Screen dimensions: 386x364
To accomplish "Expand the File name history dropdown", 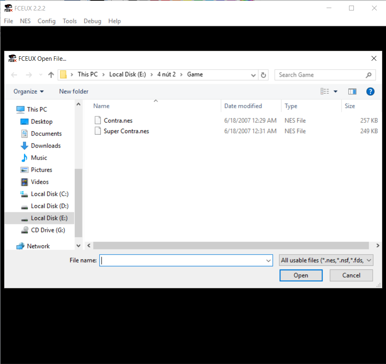I will click(x=269, y=261).
